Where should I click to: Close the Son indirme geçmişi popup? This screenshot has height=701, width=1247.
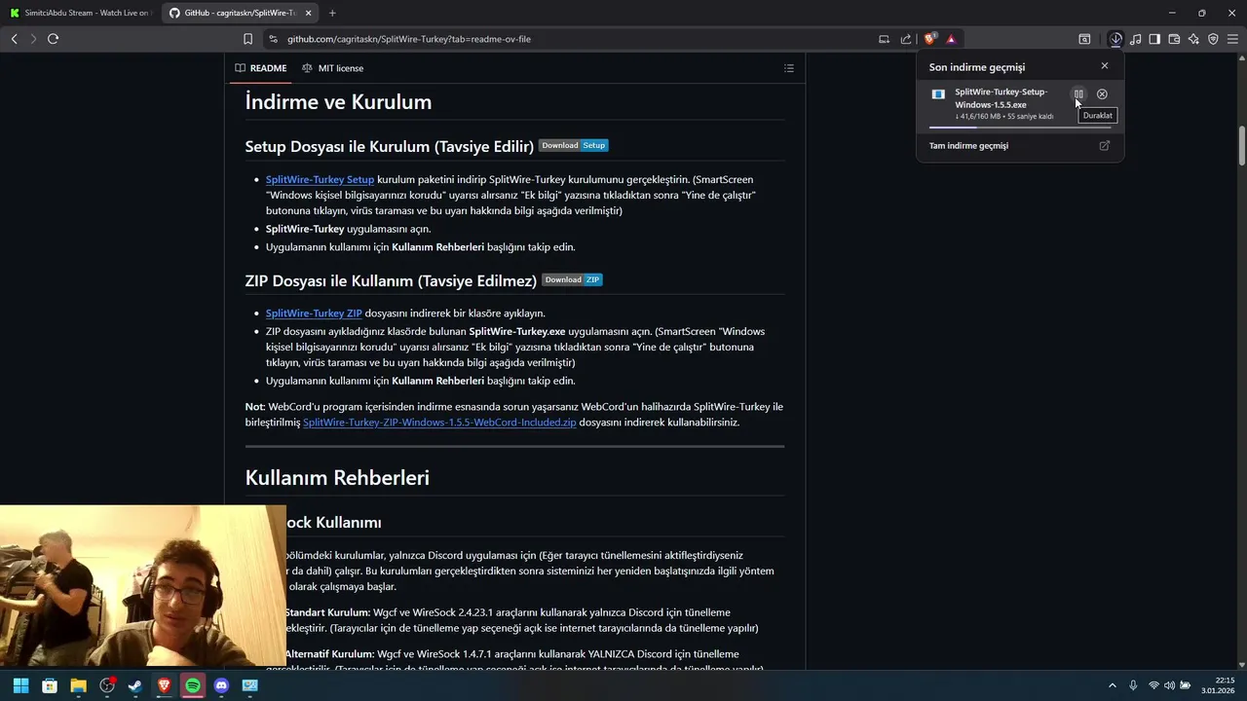click(x=1104, y=66)
